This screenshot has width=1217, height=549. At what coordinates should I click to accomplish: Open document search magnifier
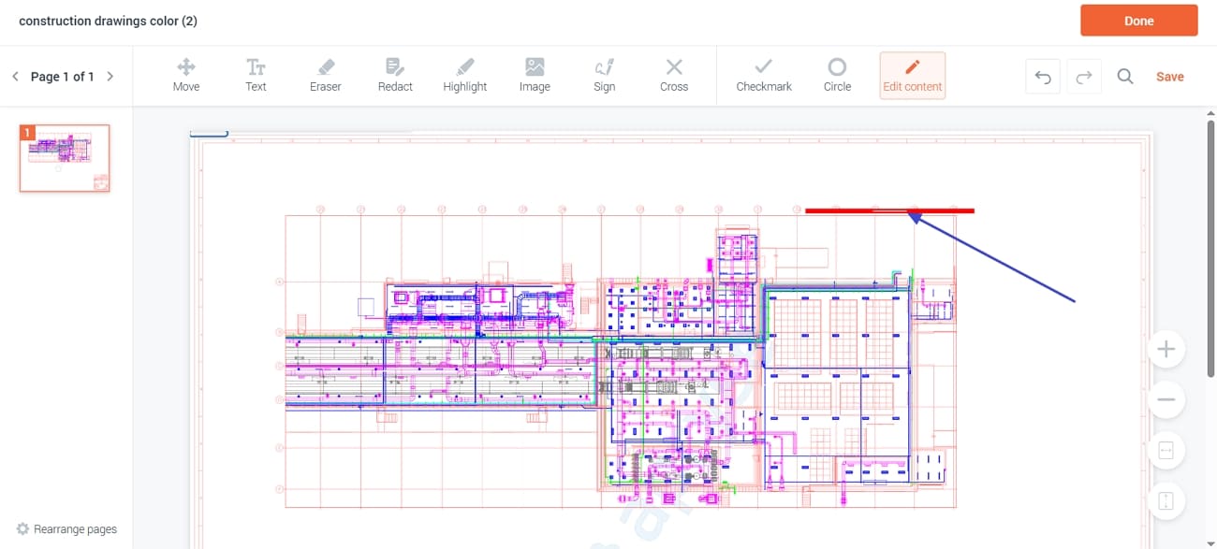[x=1125, y=77]
